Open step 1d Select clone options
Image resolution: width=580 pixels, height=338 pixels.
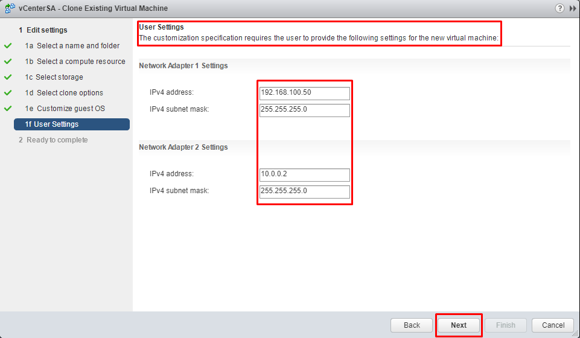(64, 93)
